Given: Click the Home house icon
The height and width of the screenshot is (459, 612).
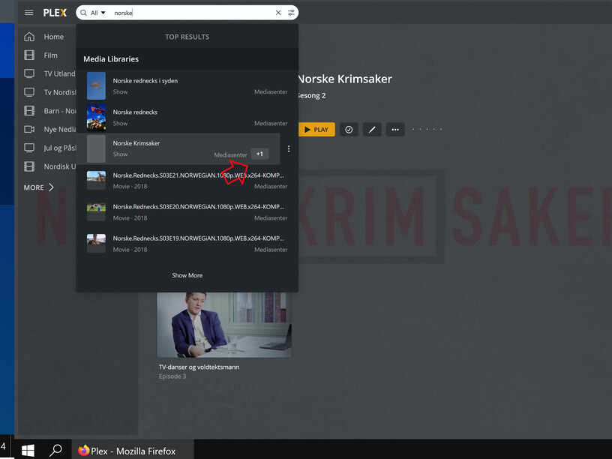Looking at the screenshot, I should 29,37.
